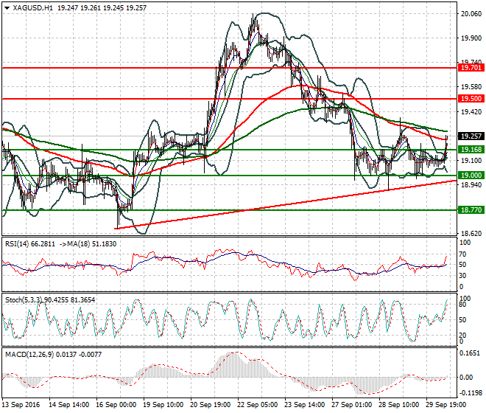Click the 19 Sep 10:00 time label
Image resolution: width=486 pixels, height=413 pixels.
pos(163,405)
